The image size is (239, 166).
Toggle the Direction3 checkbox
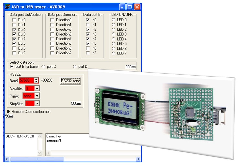click(x=52, y=34)
